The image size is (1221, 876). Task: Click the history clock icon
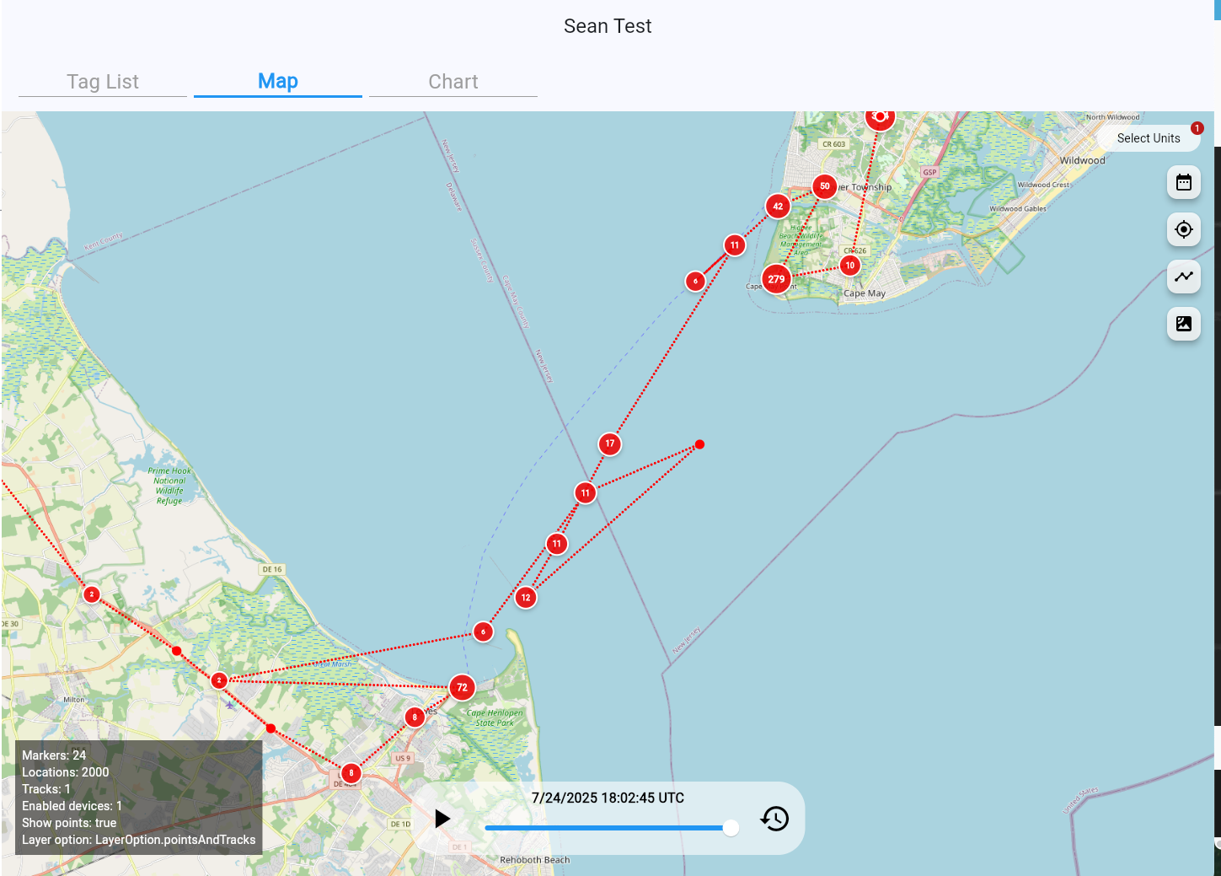click(774, 819)
